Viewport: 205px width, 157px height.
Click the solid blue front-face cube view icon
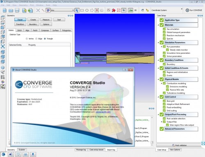[x=3, y=27]
